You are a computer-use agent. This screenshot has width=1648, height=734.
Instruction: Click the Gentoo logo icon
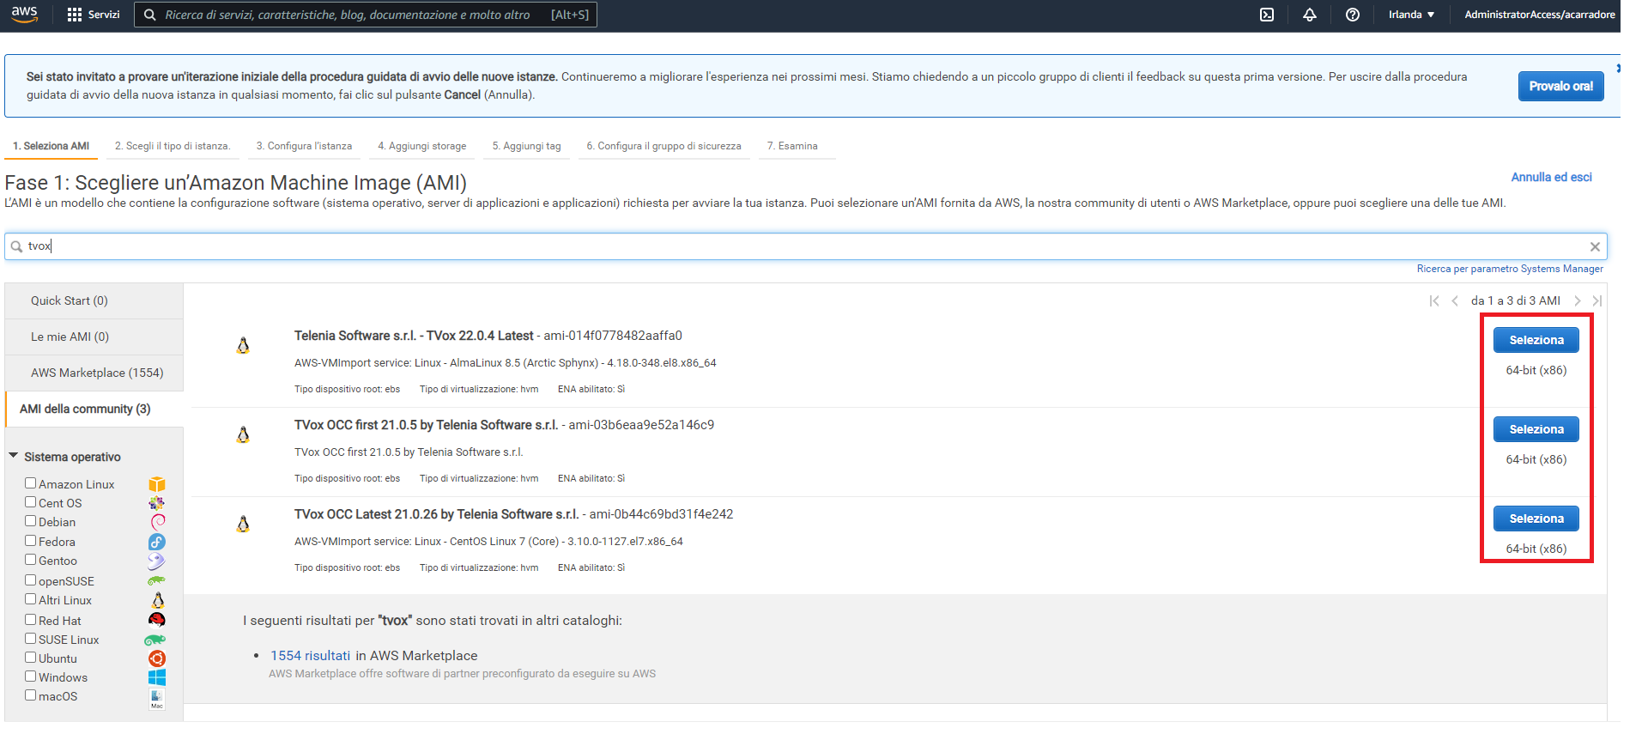coord(156,561)
